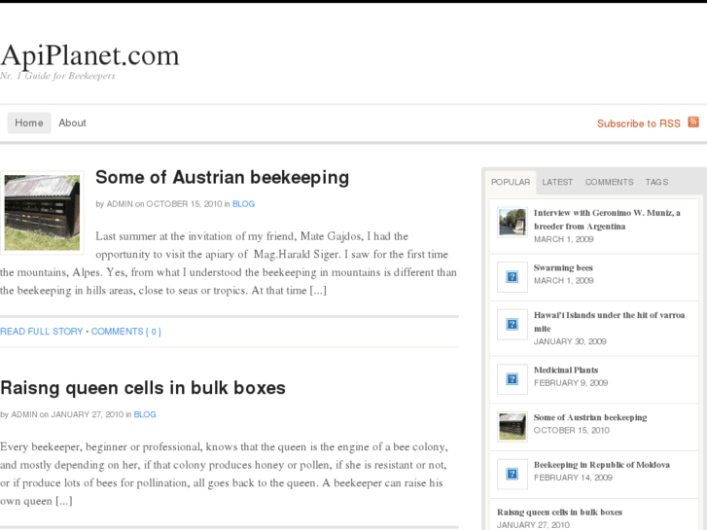Click the tagline Nr. 1 Guide for Beekeepers
This screenshot has height=530, width=707.
pyautogui.click(x=57, y=76)
